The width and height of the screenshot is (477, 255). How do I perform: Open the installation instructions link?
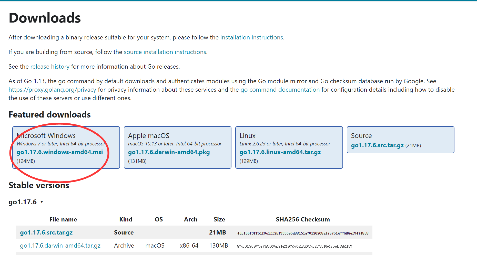click(251, 37)
